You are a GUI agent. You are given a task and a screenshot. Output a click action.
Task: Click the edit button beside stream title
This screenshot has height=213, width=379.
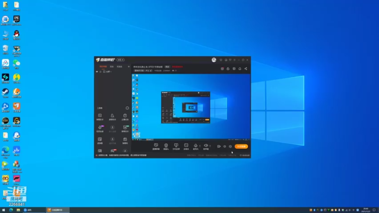[x=167, y=67]
